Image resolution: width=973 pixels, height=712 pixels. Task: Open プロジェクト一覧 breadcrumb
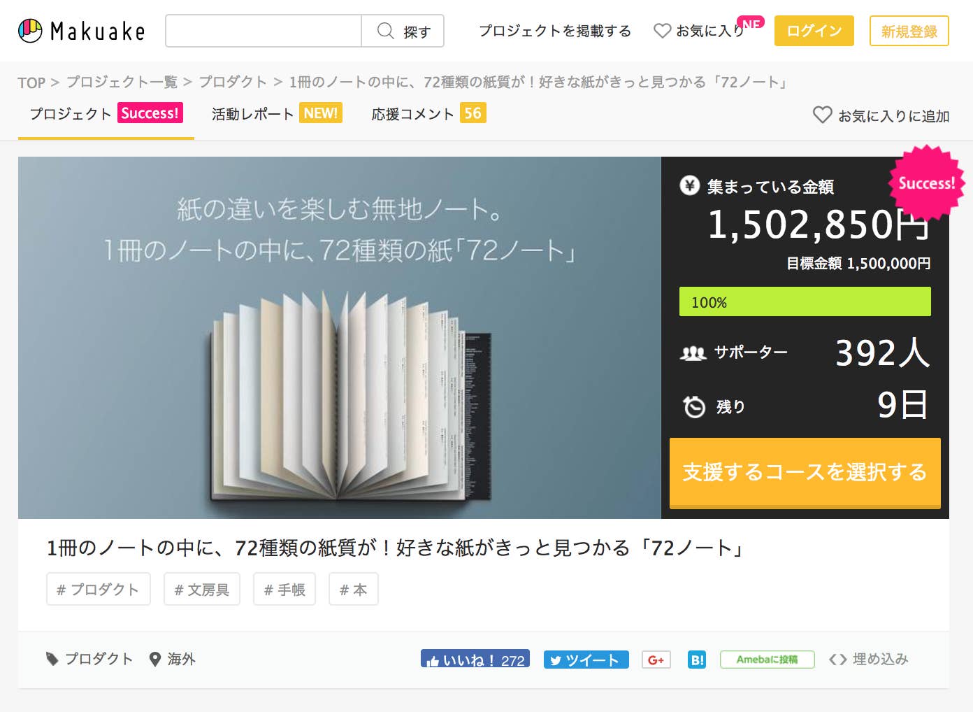[122, 82]
